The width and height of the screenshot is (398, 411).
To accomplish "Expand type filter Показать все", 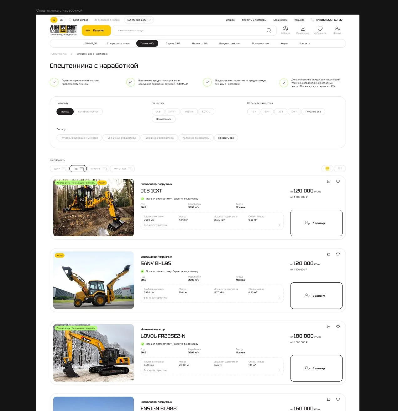I will click(x=226, y=138).
